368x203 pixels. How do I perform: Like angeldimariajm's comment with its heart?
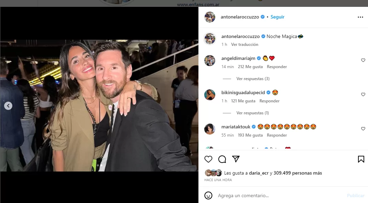click(x=363, y=60)
